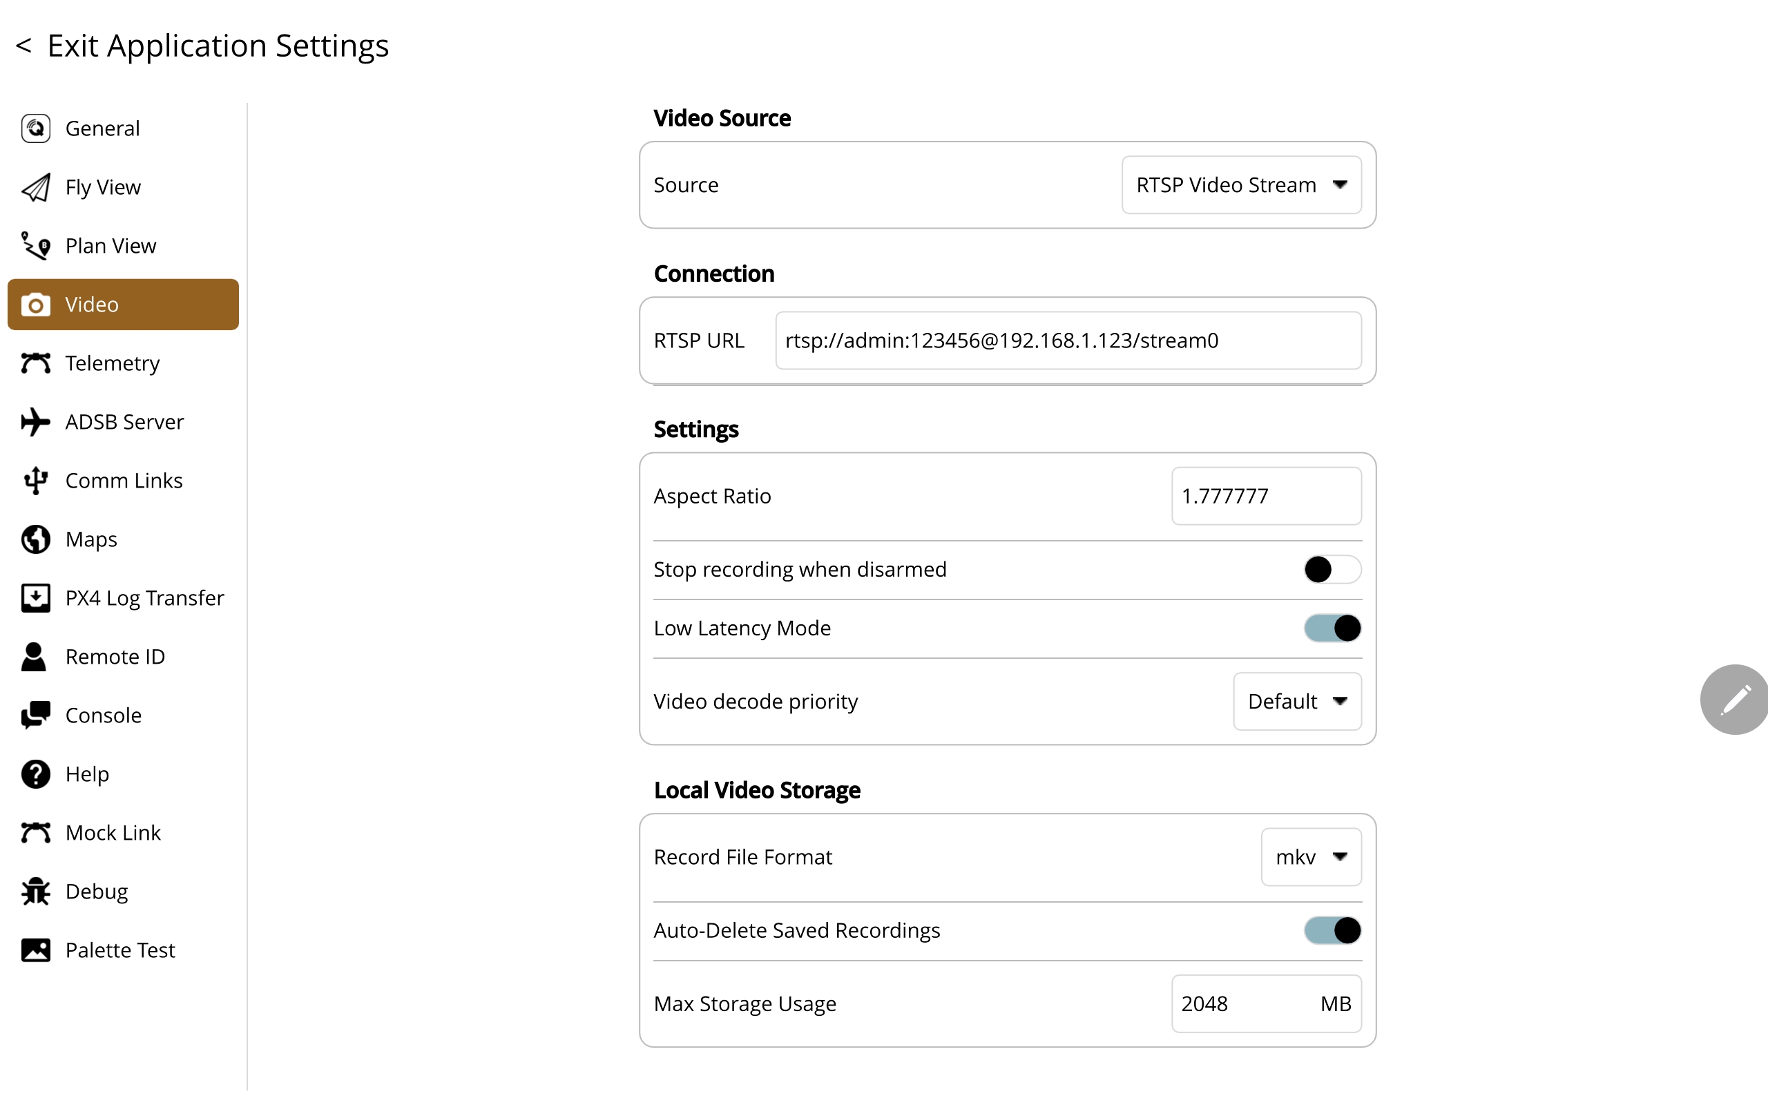Click the Mock Link icon
Viewport: 1768px width, 1105px height.
(35, 833)
